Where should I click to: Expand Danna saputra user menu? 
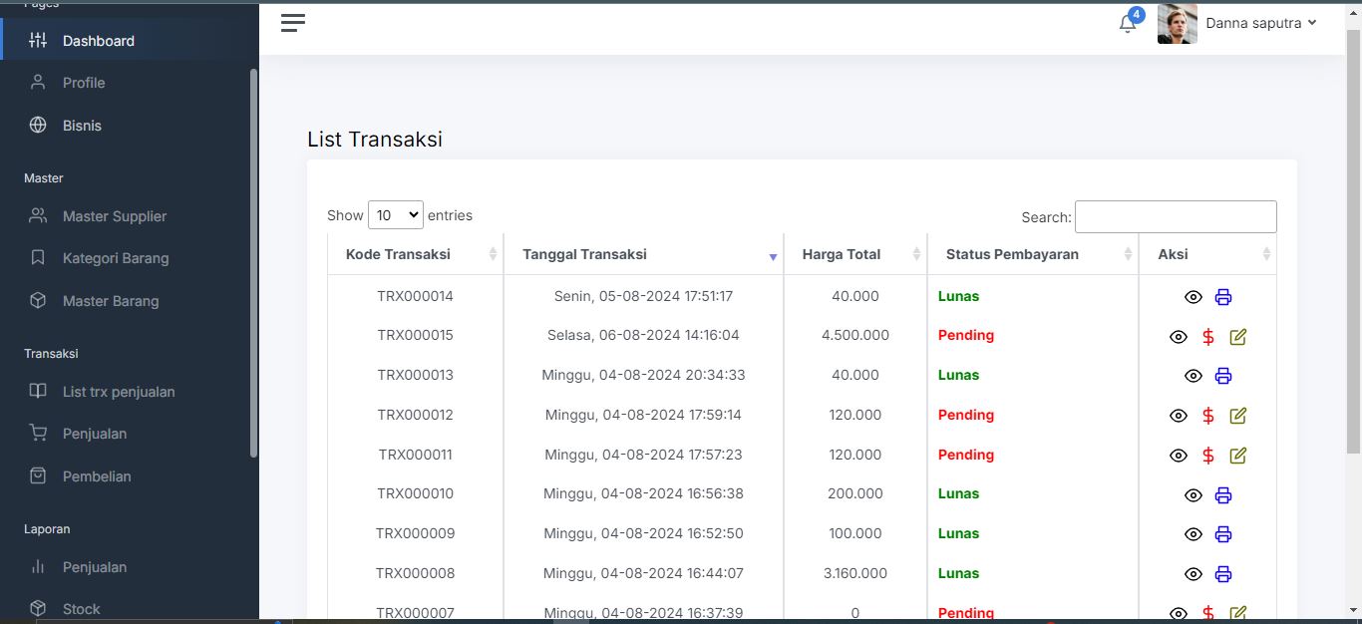pos(1260,23)
